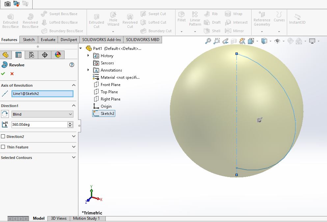Select Linear Pattern tool
This screenshot has height=222, width=327.
pos(195,19)
